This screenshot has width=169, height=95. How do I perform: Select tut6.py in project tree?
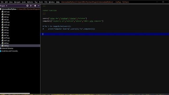coord(6,33)
